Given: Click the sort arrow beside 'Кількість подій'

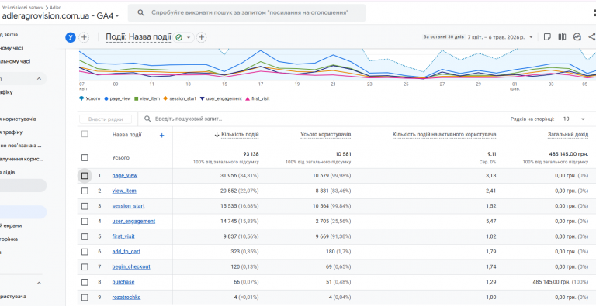Looking at the screenshot, I should tap(217, 135).
